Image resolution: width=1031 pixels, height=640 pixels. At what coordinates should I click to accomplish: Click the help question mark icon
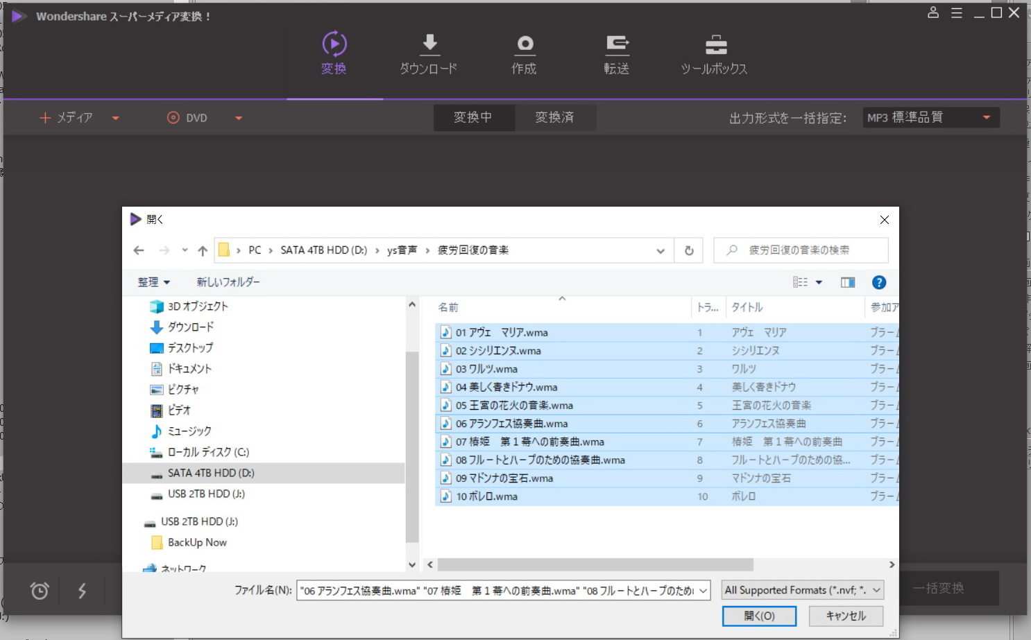point(878,282)
